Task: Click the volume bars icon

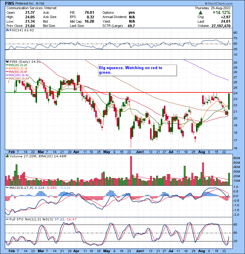Action: point(7,156)
